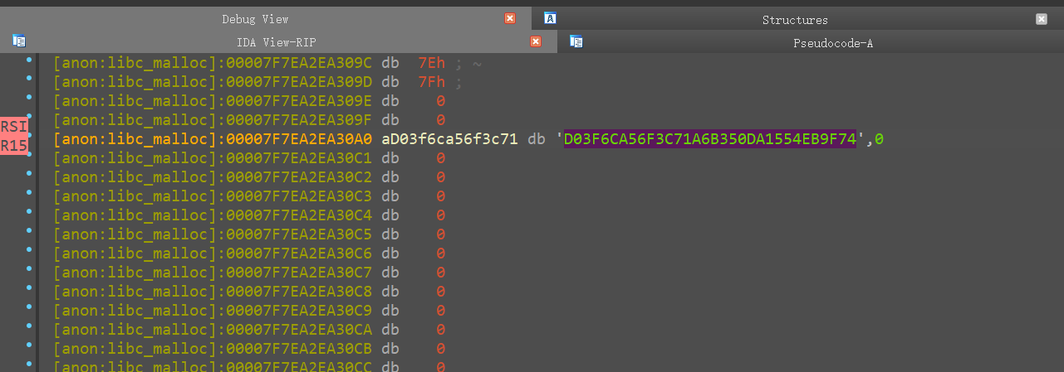The height and width of the screenshot is (372, 1064).
Task: Switch to the Structures tab
Action: [795, 20]
